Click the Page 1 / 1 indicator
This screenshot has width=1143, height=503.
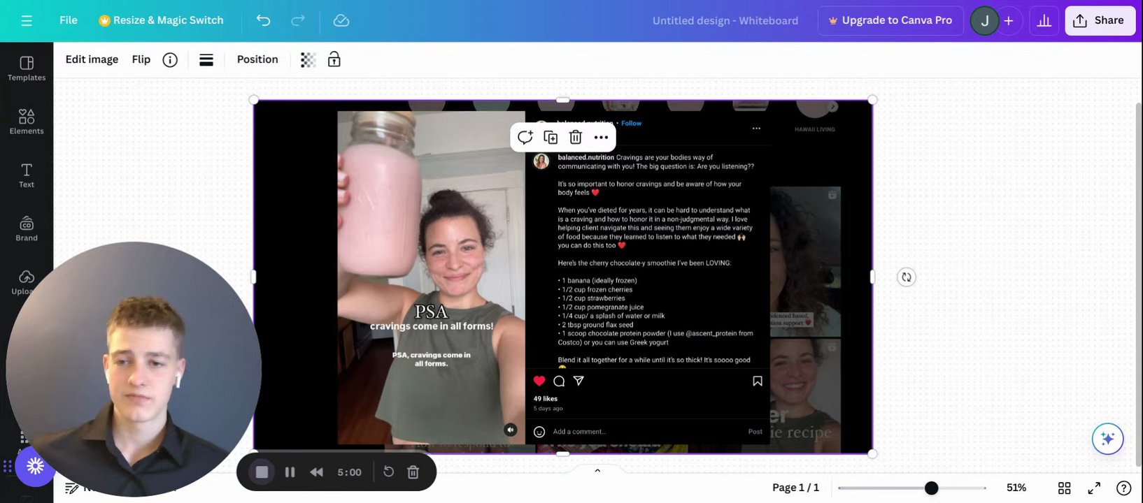point(795,488)
